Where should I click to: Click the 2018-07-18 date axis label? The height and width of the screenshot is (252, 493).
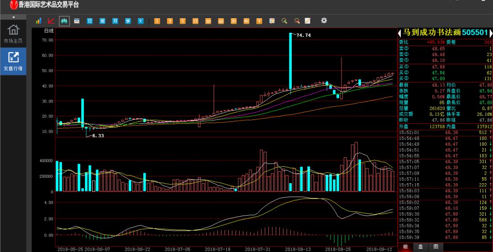pyautogui.click(x=218, y=249)
